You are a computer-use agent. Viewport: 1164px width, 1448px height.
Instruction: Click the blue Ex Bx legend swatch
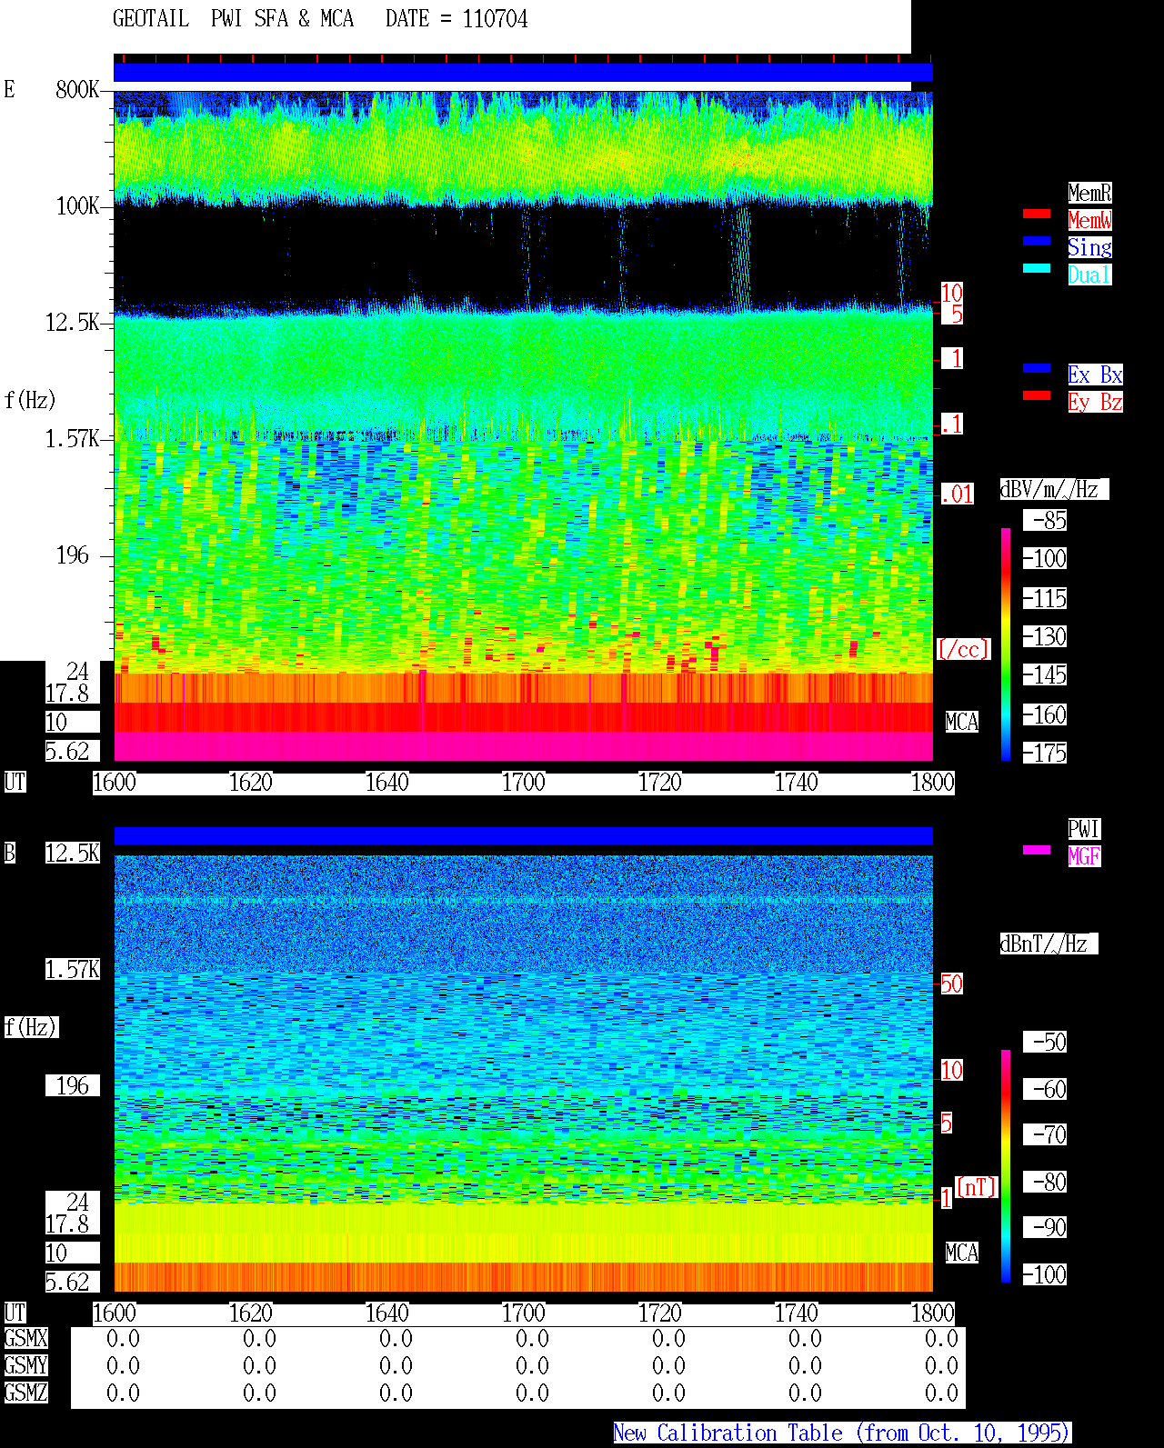1037,368
